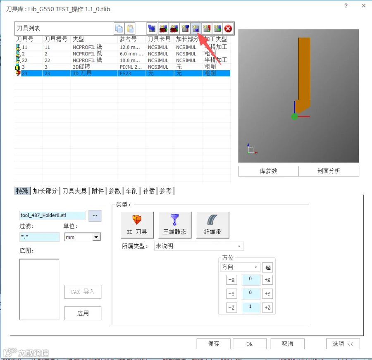Viewport: 372px width, 360px height.
Task: Click the highlighted new tool icon under red arrow
Action: click(x=196, y=29)
